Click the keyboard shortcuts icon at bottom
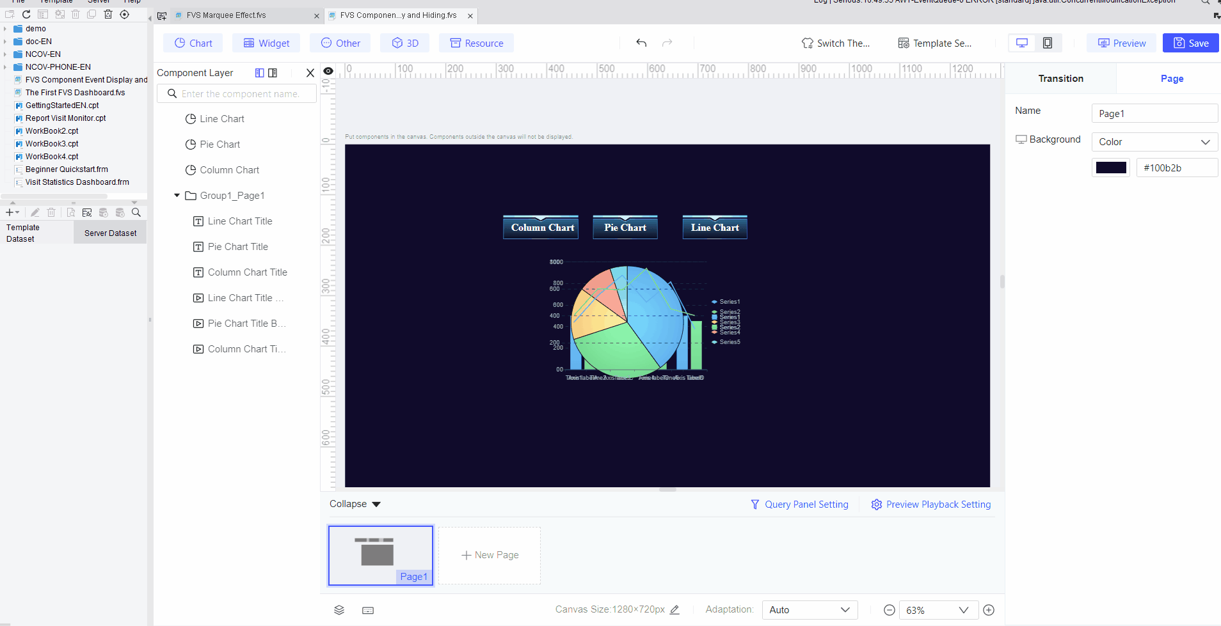 tap(368, 611)
